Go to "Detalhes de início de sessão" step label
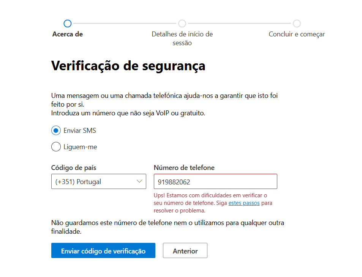The image size is (362, 277). click(x=182, y=39)
